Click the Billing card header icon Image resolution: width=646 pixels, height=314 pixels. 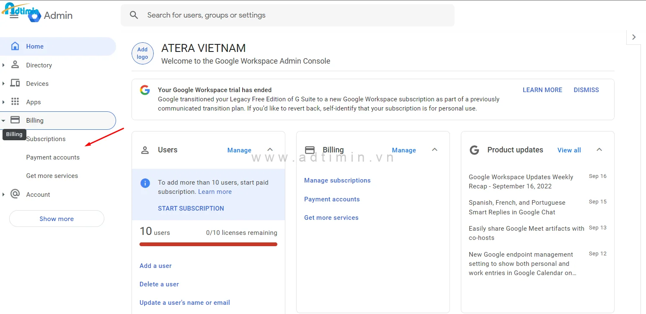pyautogui.click(x=310, y=150)
